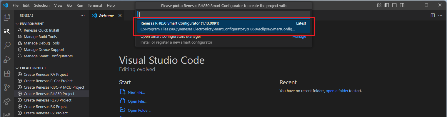This screenshot has height=117, width=447.
Task: Launch Renesas Quick Install
Action: [x=52, y=30]
